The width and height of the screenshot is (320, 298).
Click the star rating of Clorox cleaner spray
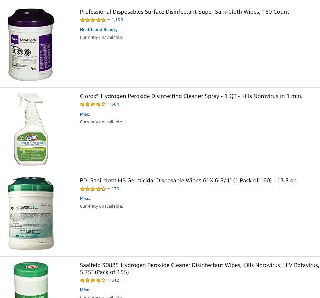coord(93,104)
